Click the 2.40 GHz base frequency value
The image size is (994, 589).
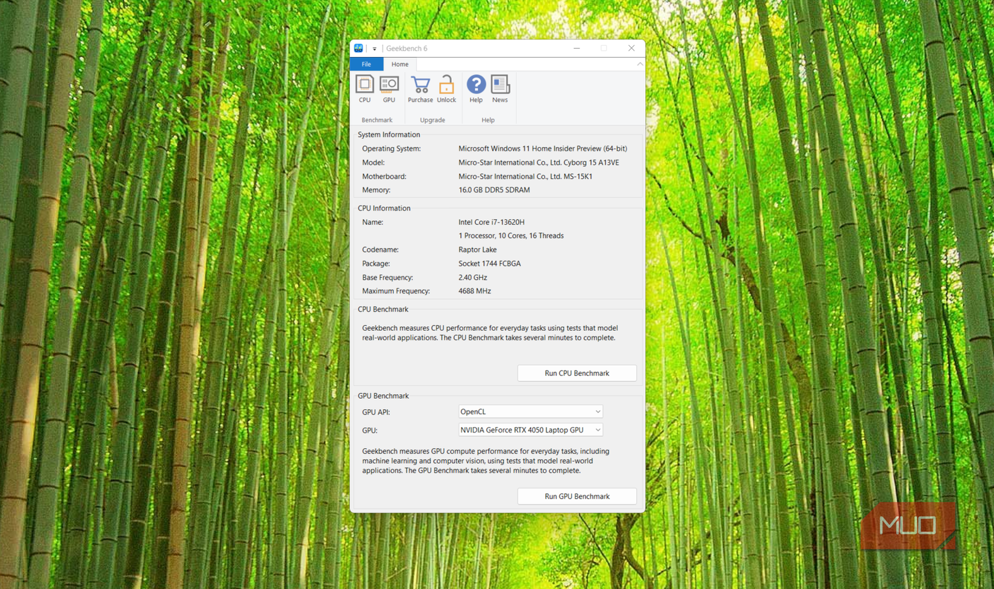click(472, 277)
